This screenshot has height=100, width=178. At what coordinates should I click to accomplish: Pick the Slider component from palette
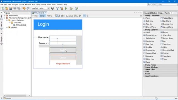(x=164, y=47)
